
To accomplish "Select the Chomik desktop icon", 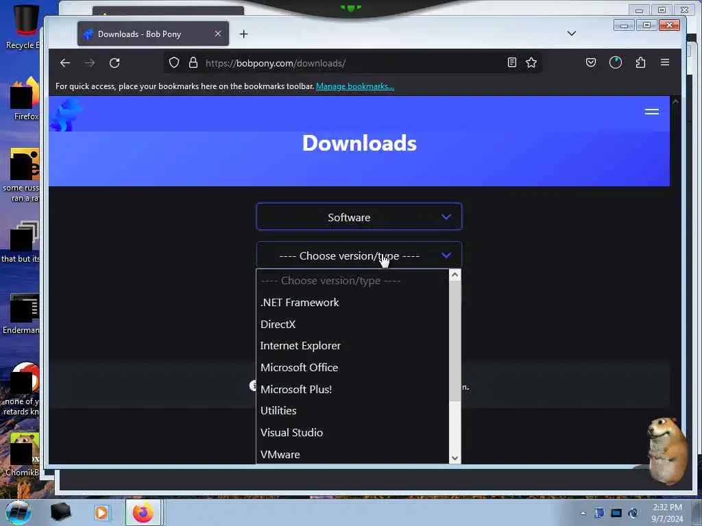I will pyautogui.click(x=23, y=455).
